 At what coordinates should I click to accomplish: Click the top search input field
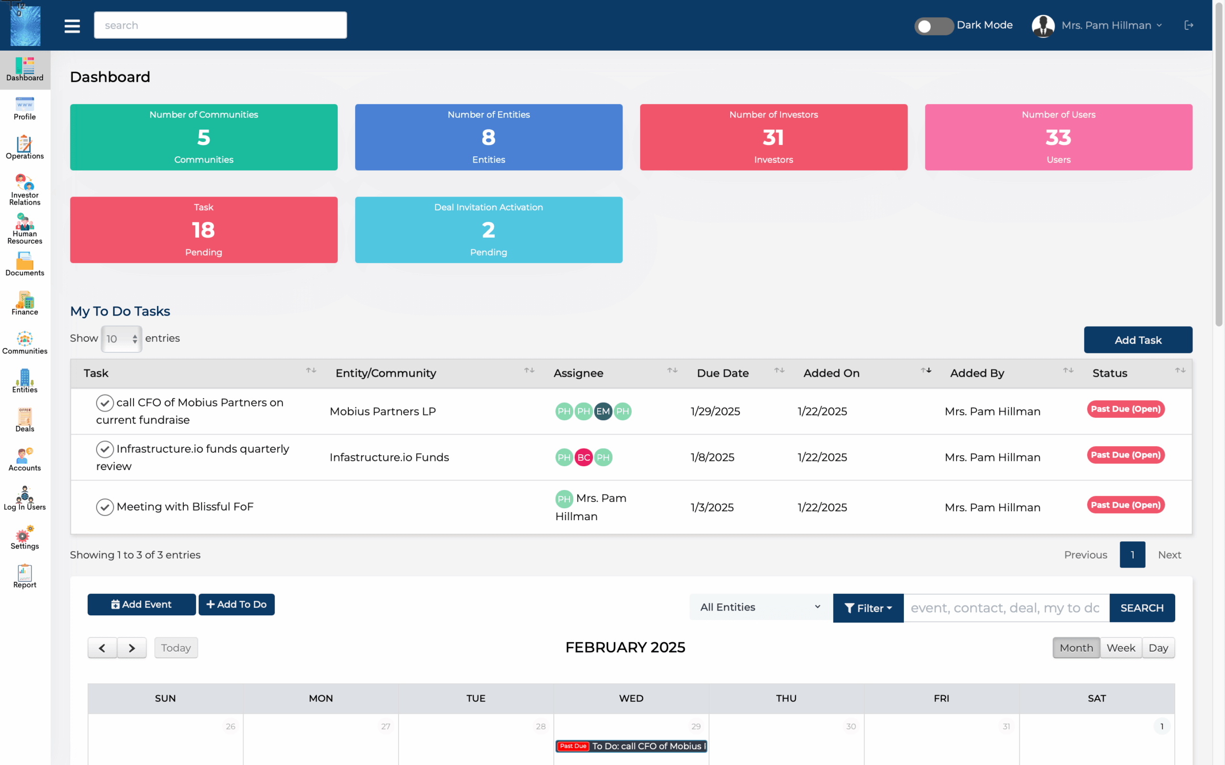[220, 25]
